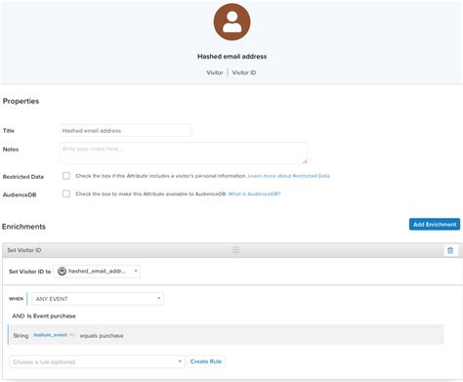
Task: Click the Properties section heading
Action: click(21, 101)
